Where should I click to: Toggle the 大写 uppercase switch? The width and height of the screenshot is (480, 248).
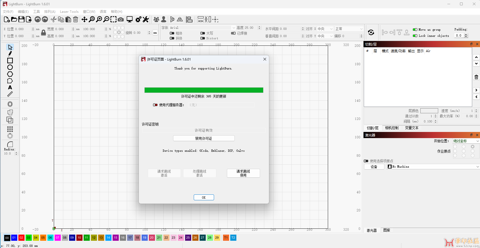[203, 33]
